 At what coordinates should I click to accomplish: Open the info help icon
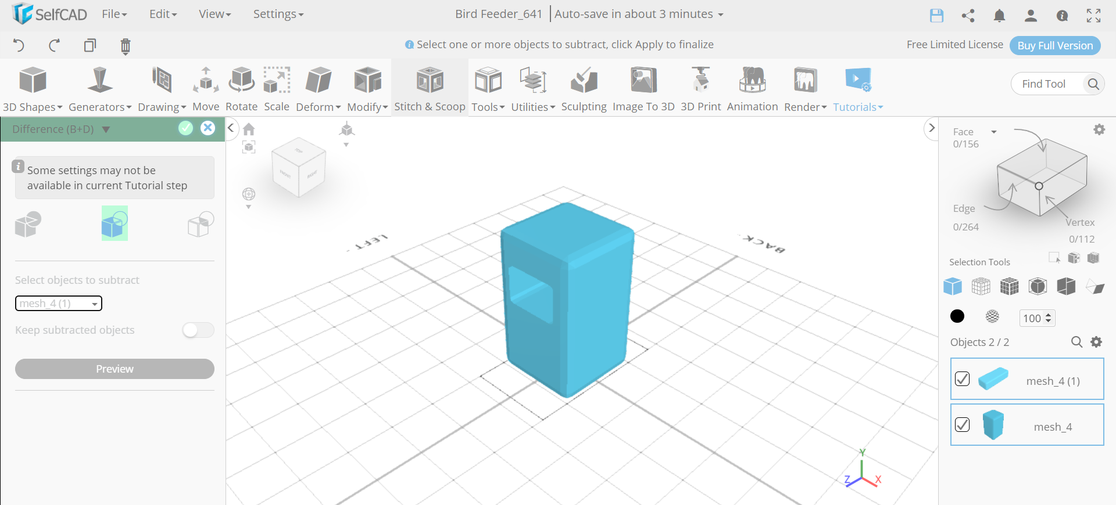[1062, 16]
